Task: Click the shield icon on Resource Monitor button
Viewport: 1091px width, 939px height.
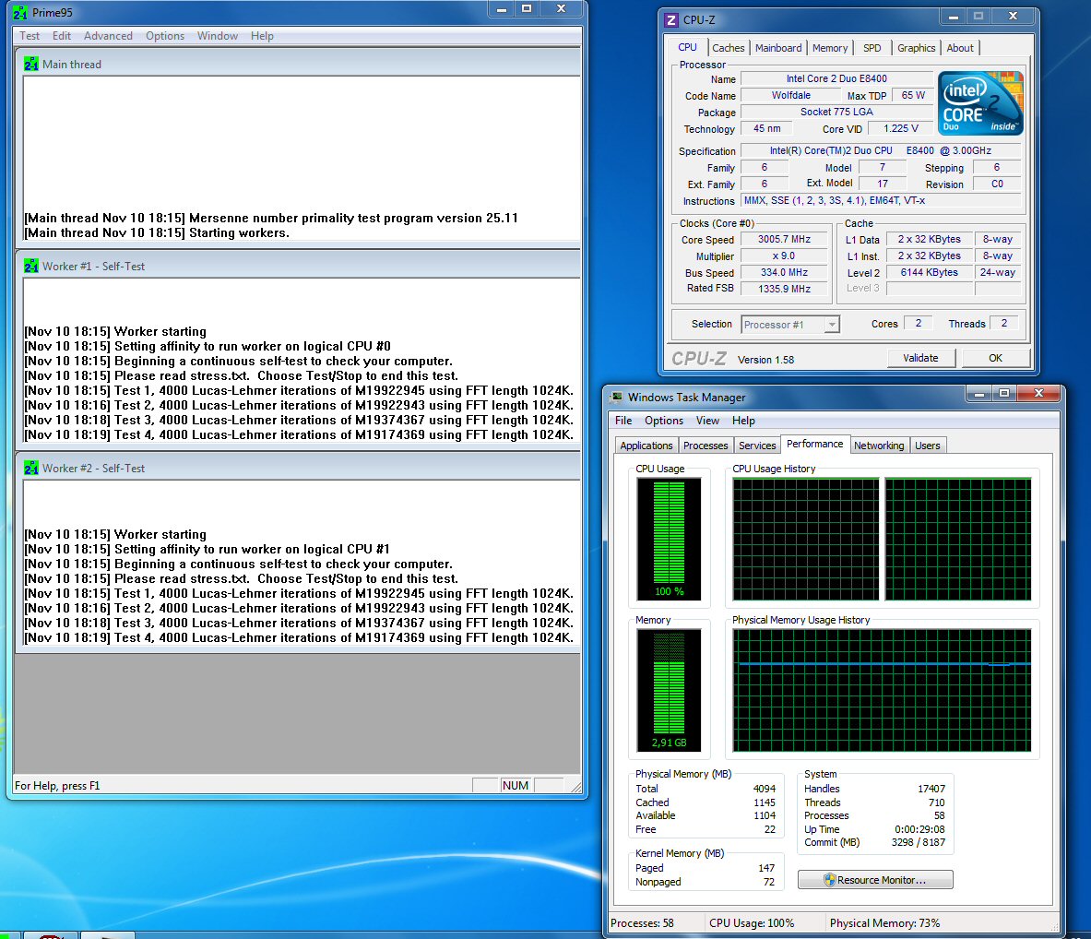Action: pyautogui.click(x=829, y=880)
